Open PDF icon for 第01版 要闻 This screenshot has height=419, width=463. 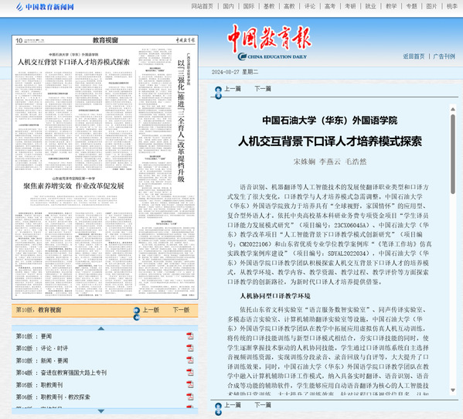pyautogui.click(x=190, y=336)
